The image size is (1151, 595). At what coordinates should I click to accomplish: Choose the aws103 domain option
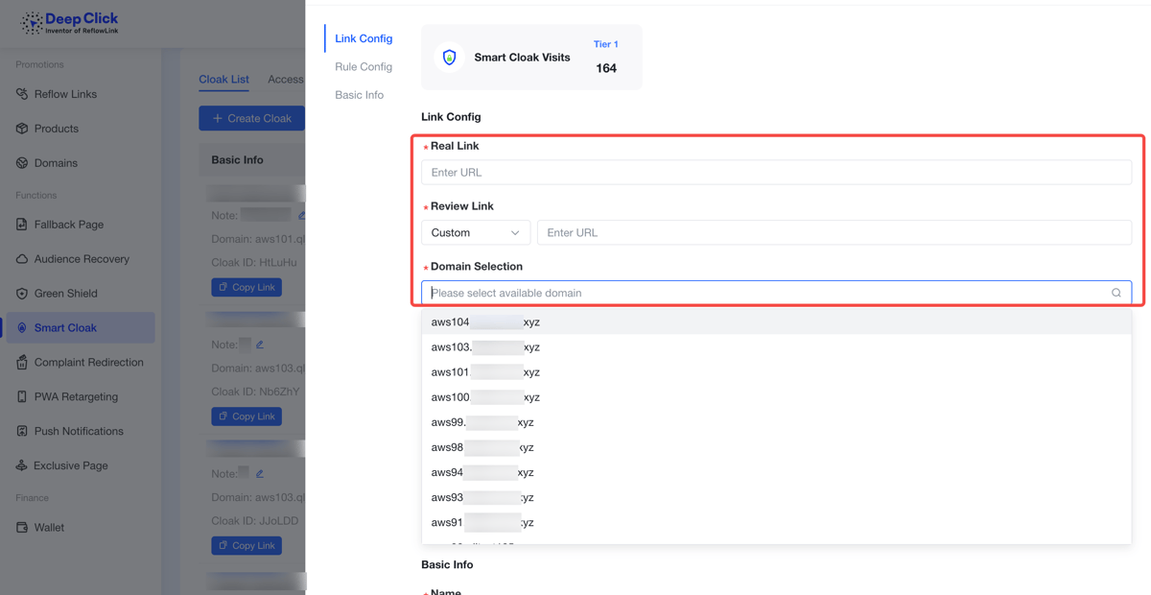pyautogui.click(x=776, y=347)
